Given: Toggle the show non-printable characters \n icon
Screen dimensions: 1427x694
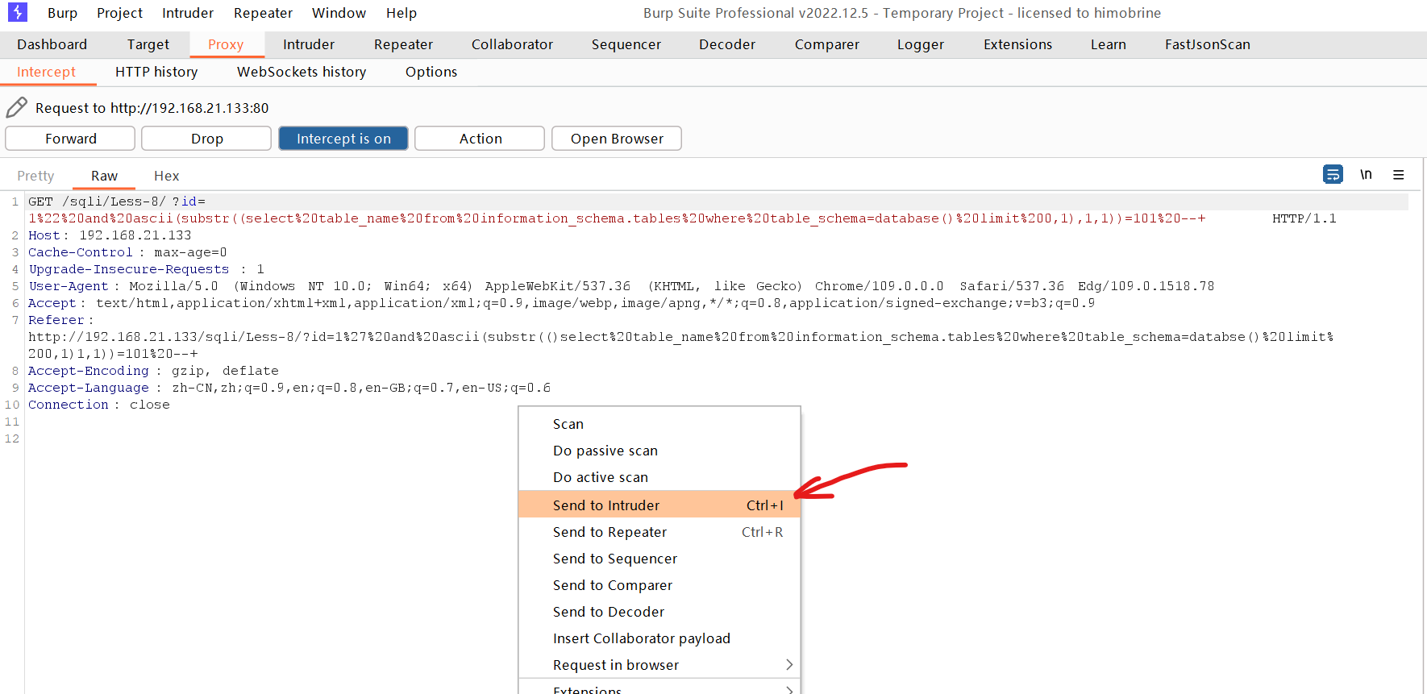Looking at the screenshot, I should tap(1366, 174).
